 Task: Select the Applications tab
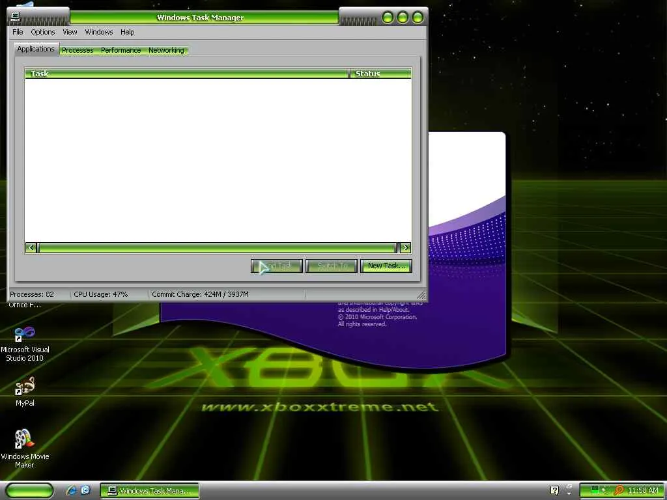click(36, 49)
